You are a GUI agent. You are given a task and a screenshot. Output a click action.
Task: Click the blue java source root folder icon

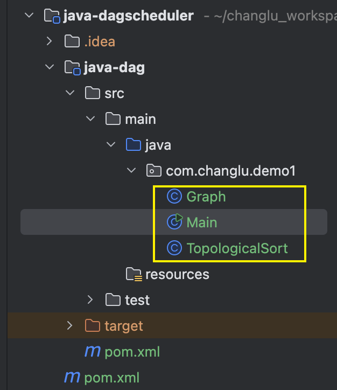click(134, 144)
